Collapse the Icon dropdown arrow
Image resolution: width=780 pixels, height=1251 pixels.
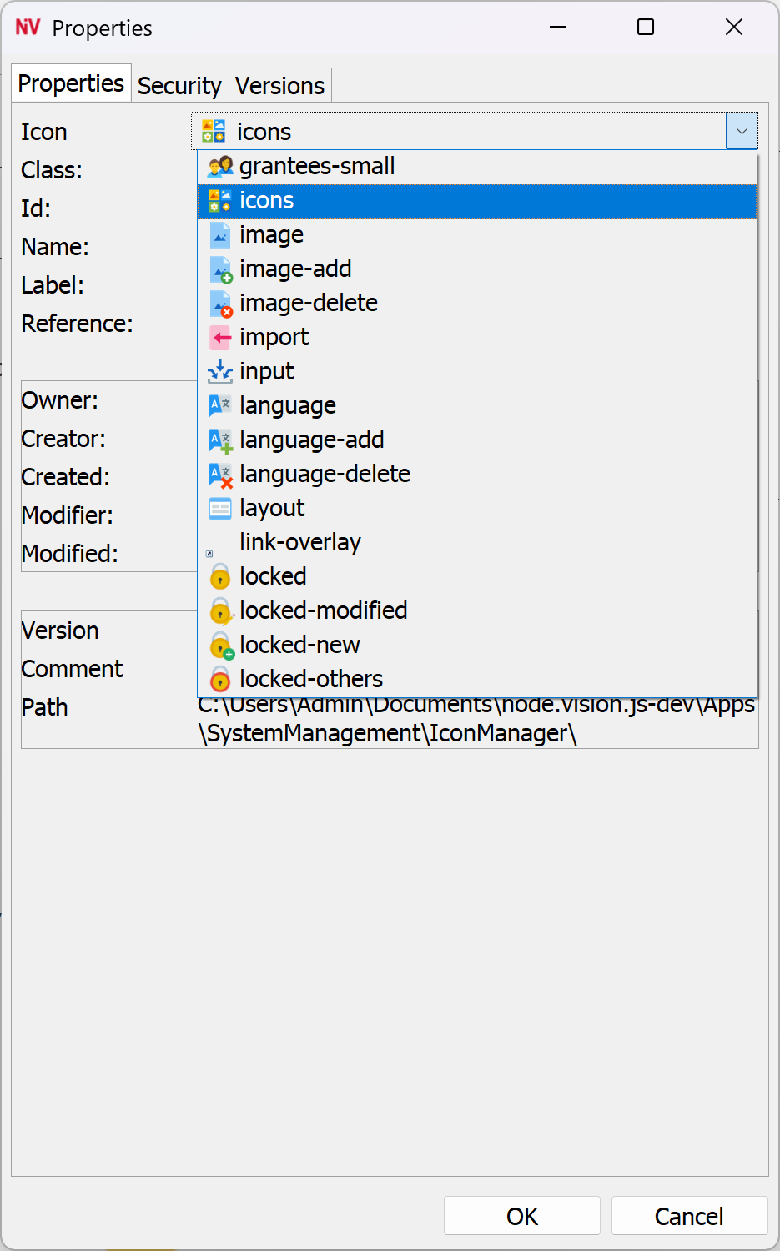point(742,132)
